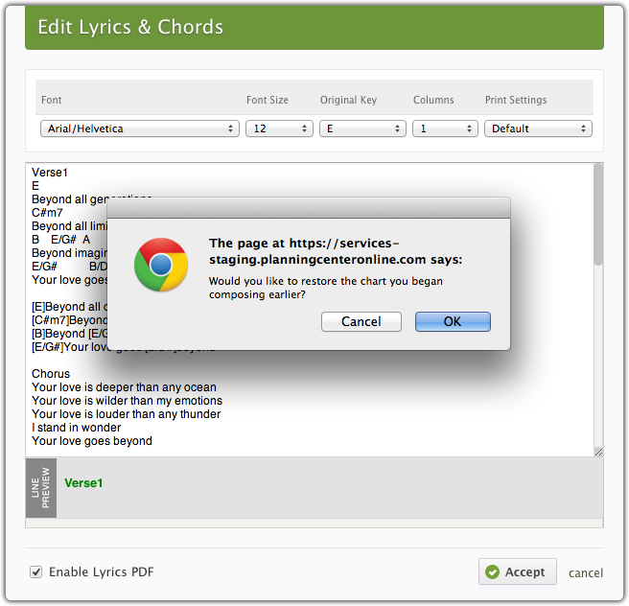Click Cancel in the restore chart dialog

(361, 322)
